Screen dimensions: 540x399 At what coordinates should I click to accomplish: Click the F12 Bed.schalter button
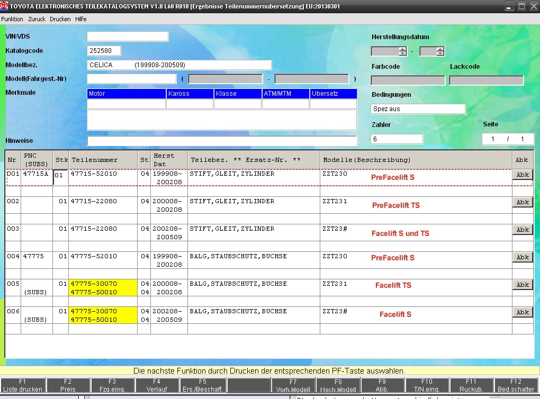[x=516, y=385]
